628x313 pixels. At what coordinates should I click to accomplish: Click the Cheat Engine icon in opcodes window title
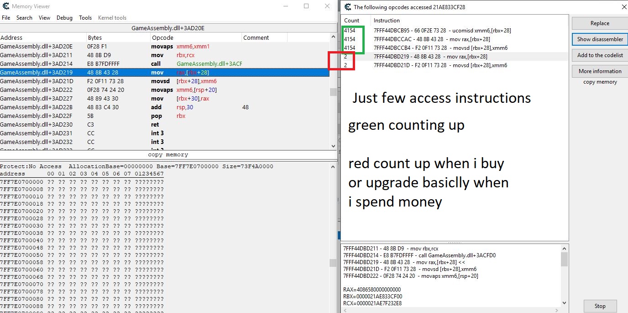point(348,7)
